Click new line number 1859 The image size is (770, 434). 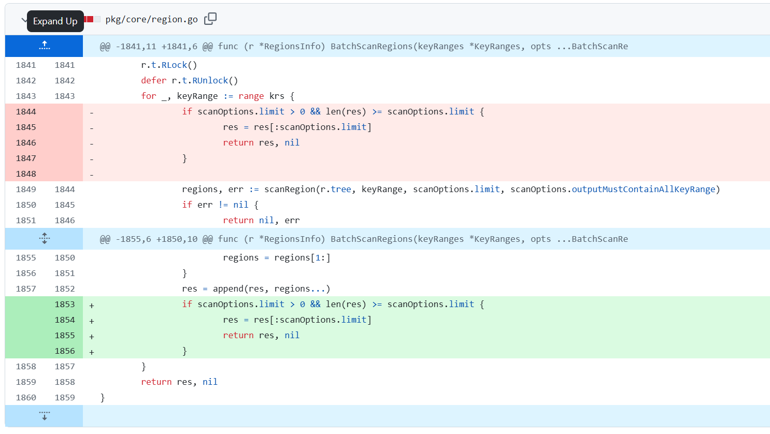65,397
